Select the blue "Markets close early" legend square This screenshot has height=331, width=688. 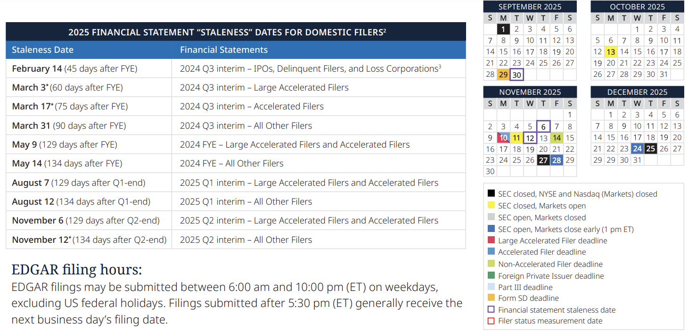click(x=490, y=229)
